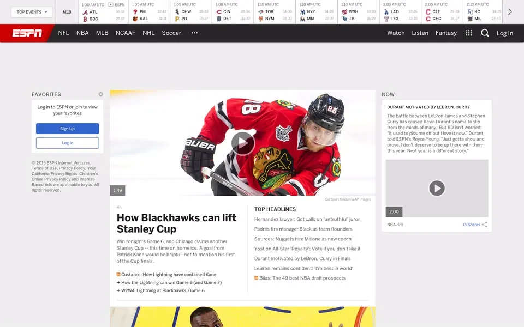Open the apps grid icon

point(469,33)
